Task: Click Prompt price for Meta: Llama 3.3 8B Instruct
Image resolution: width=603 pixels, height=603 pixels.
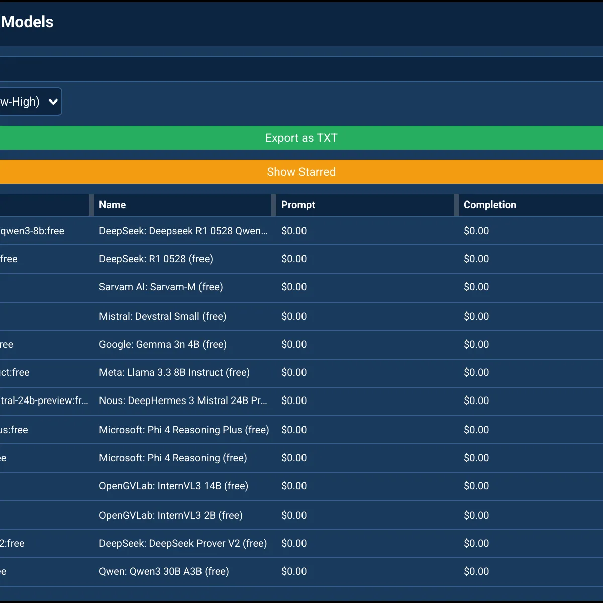Action: click(294, 372)
